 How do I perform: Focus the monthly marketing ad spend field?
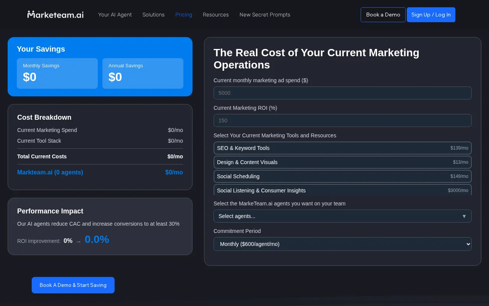[343, 93]
